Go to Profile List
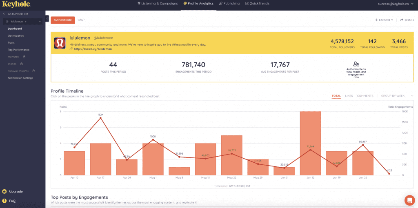418x208 pixels. tap(16, 14)
